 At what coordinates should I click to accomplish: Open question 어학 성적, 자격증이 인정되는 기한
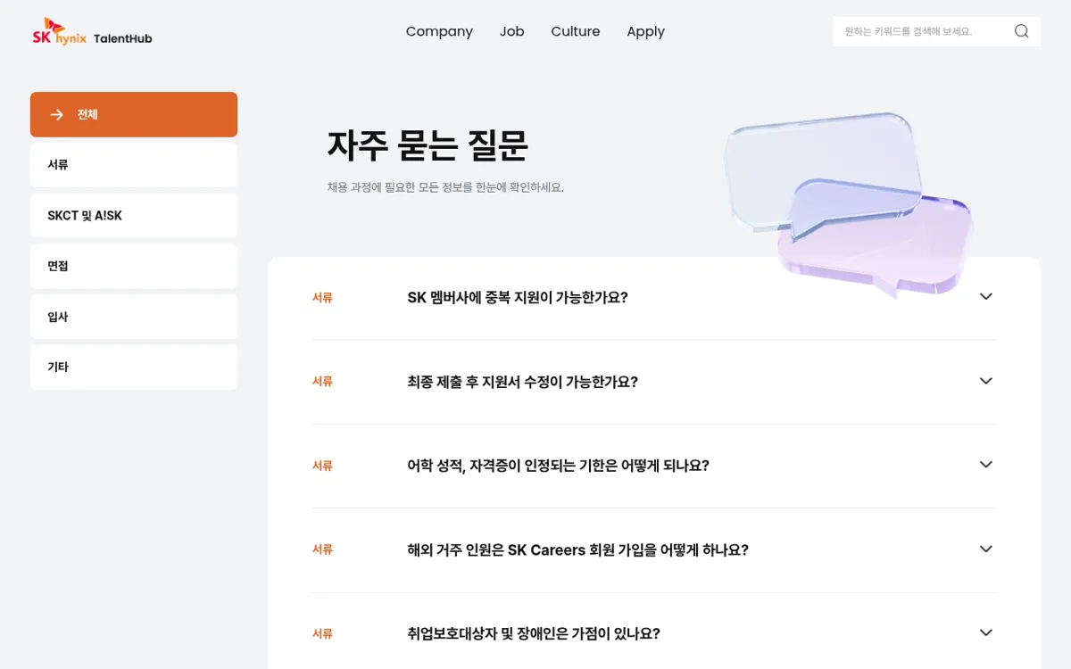click(x=558, y=466)
